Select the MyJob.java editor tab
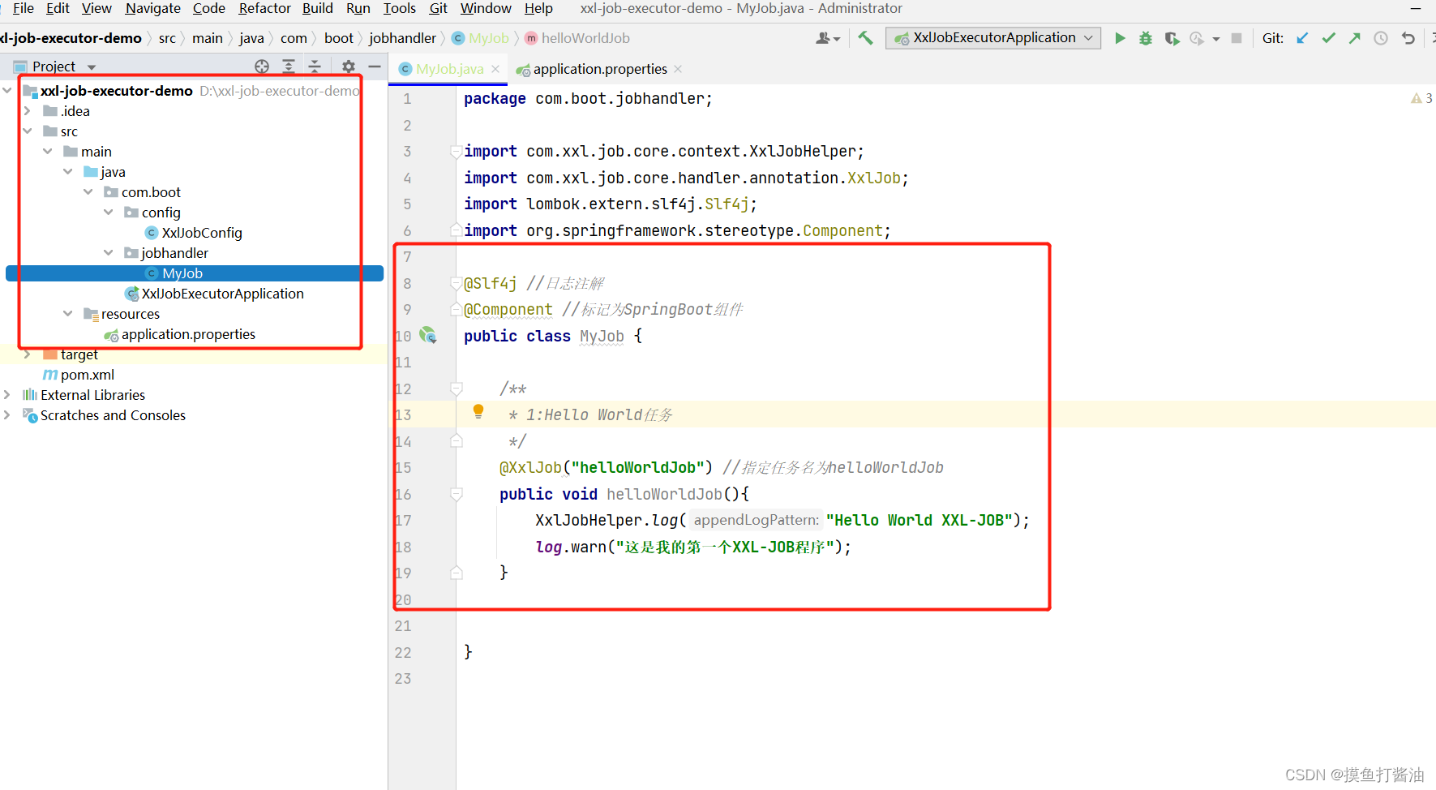1436x790 pixels. (x=448, y=69)
